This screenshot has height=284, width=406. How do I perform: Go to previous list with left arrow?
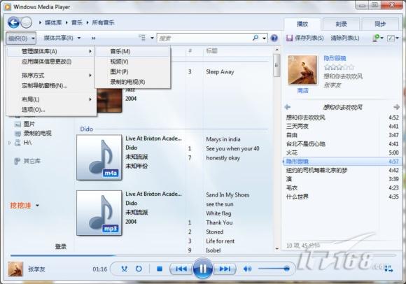tap(288, 107)
